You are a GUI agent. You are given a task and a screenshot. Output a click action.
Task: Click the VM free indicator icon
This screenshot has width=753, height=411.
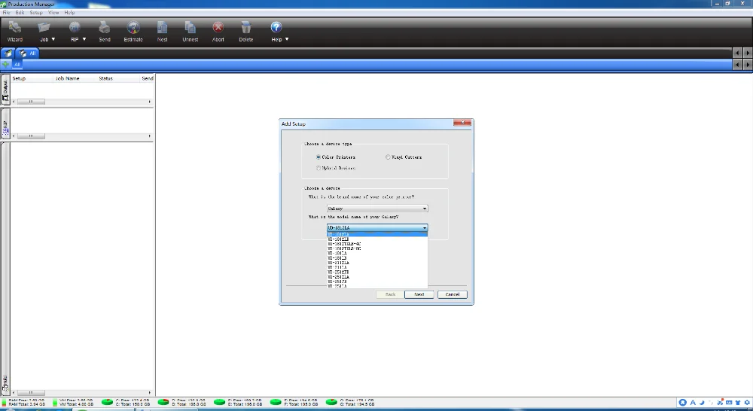point(55,402)
